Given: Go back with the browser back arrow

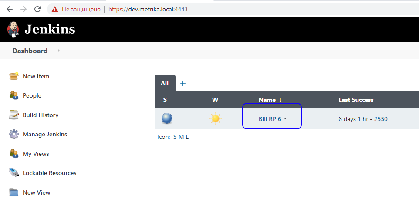Looking at the screenshot, I should pyautogui.click(x=9, y=9).
